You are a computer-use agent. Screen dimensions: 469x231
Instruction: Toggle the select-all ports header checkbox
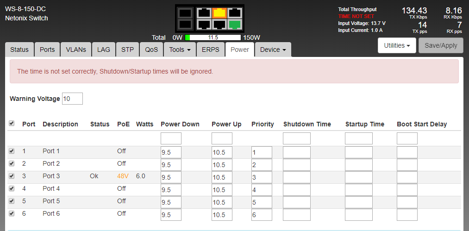point(12,123)
